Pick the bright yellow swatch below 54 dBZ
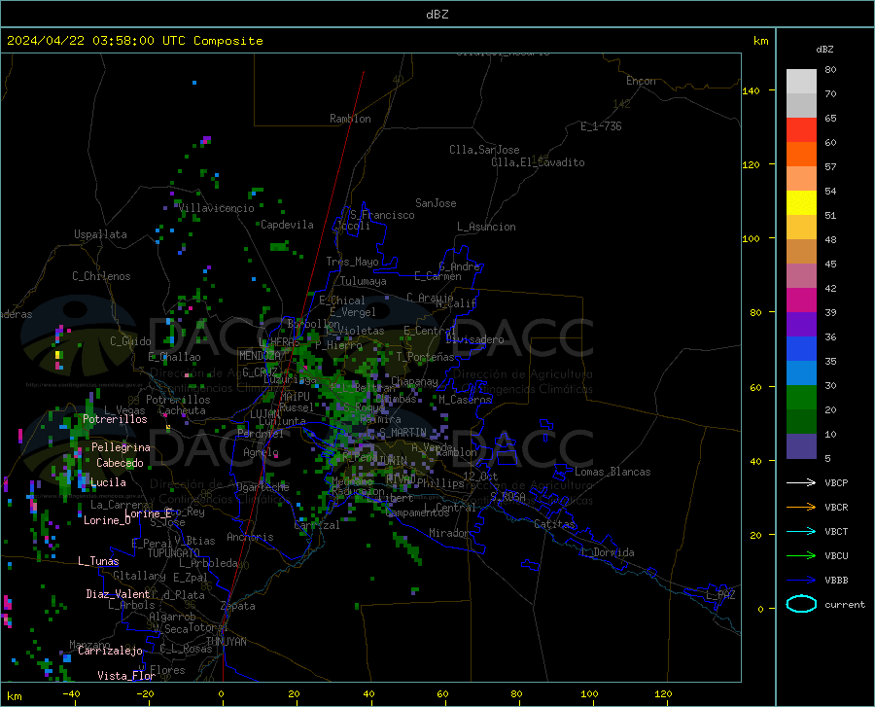Screen dimensions: 875x707 pos(801,203)
